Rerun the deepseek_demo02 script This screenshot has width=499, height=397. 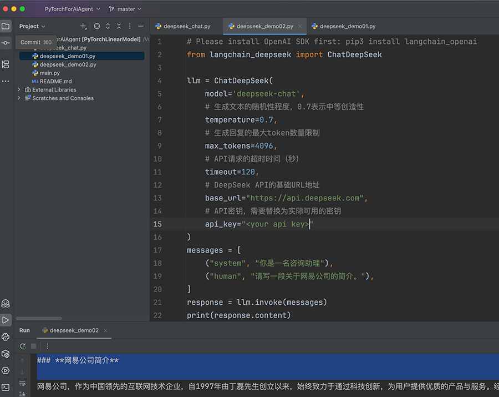click(x=23, y=345)
